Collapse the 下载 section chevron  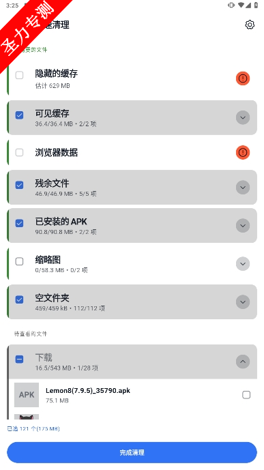243,362
